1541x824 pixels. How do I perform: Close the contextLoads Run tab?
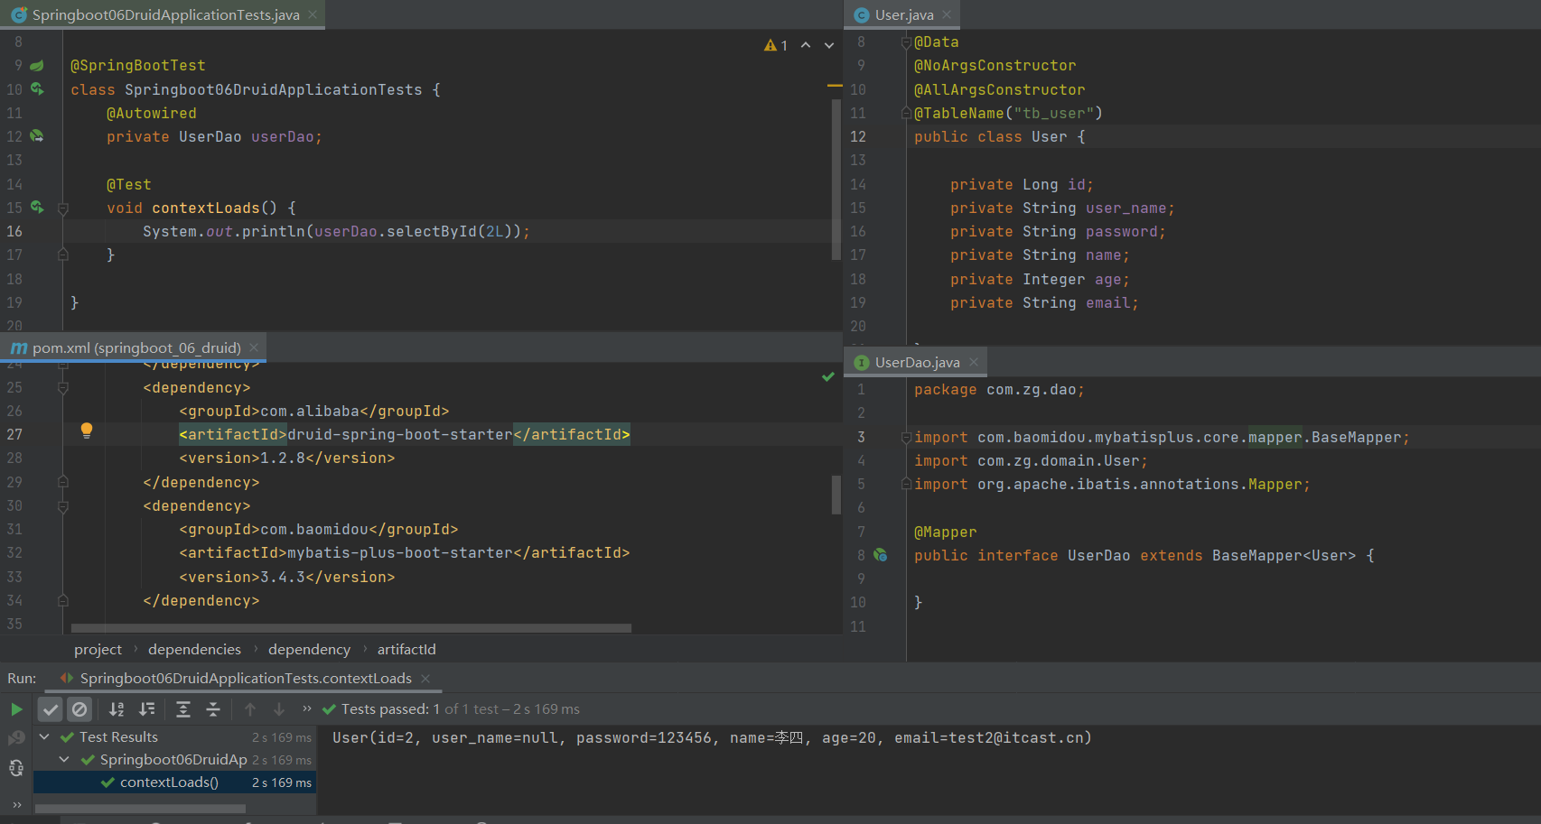pos(425,678)
